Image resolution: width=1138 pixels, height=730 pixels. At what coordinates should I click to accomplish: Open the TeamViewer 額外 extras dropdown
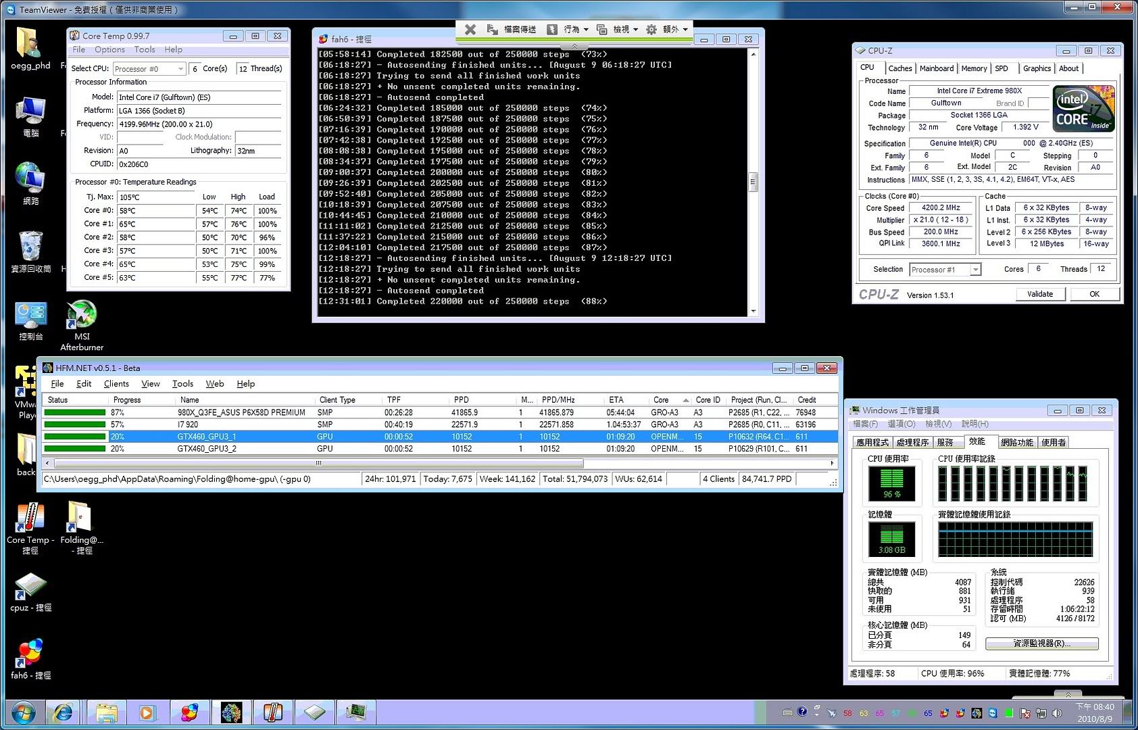668,29
